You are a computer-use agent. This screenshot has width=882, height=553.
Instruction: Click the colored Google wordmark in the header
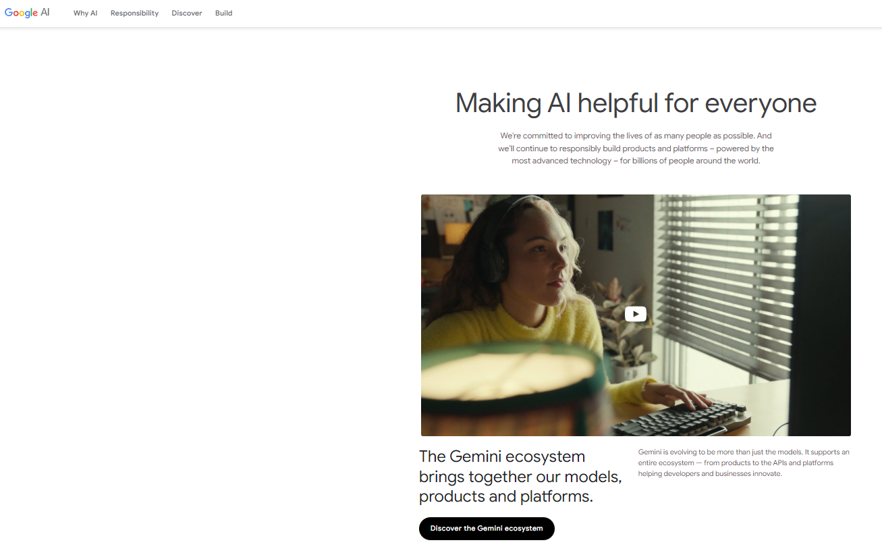coord(21,13)
